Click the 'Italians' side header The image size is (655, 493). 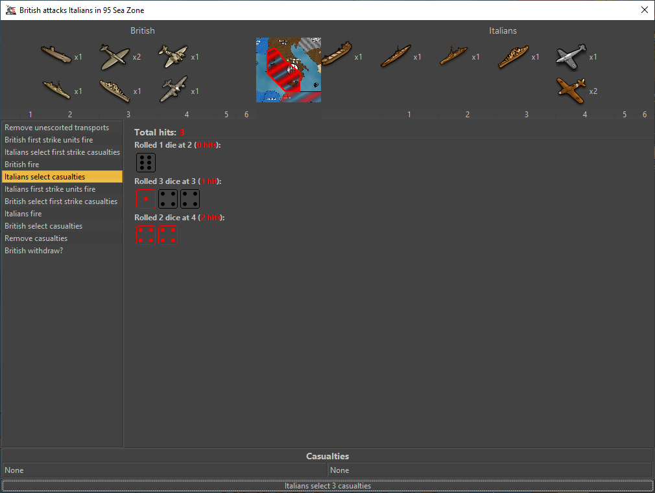(503, 30)
